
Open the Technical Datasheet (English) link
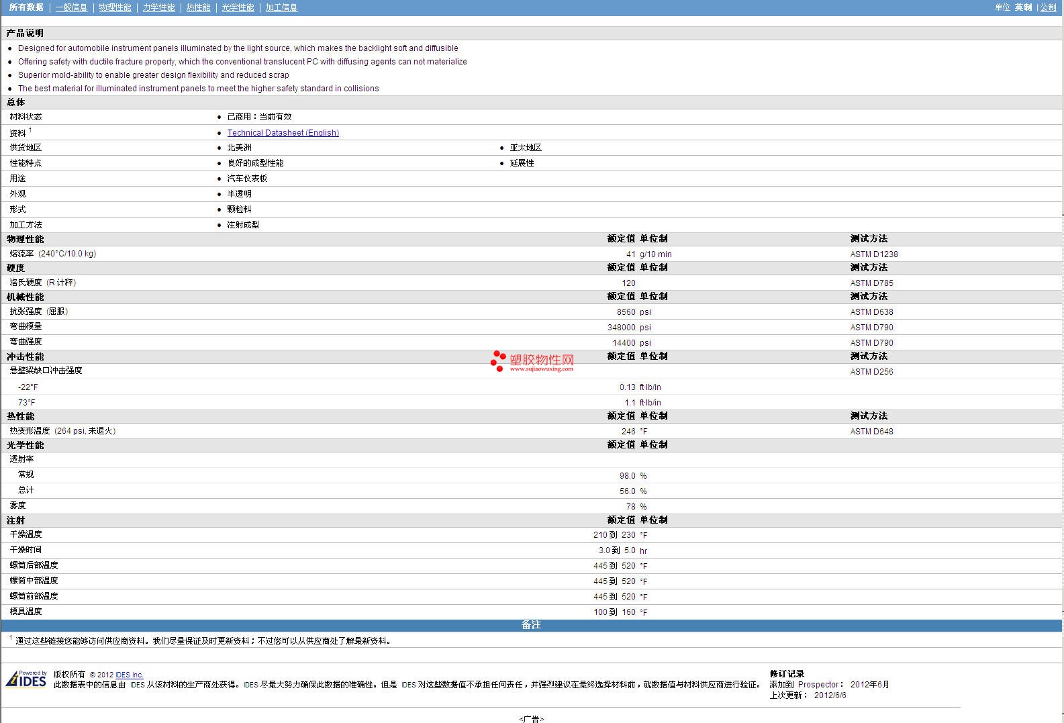click(x=283, y=133)
